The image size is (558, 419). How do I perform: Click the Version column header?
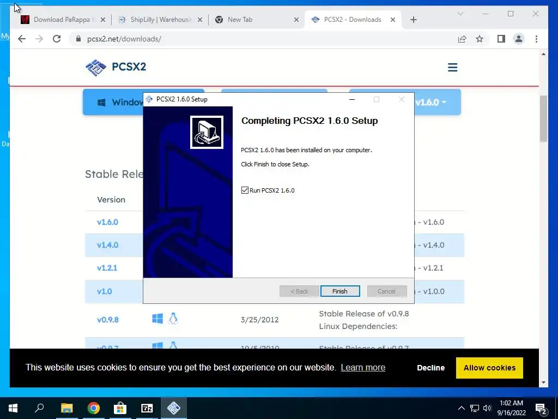[111, 200]
